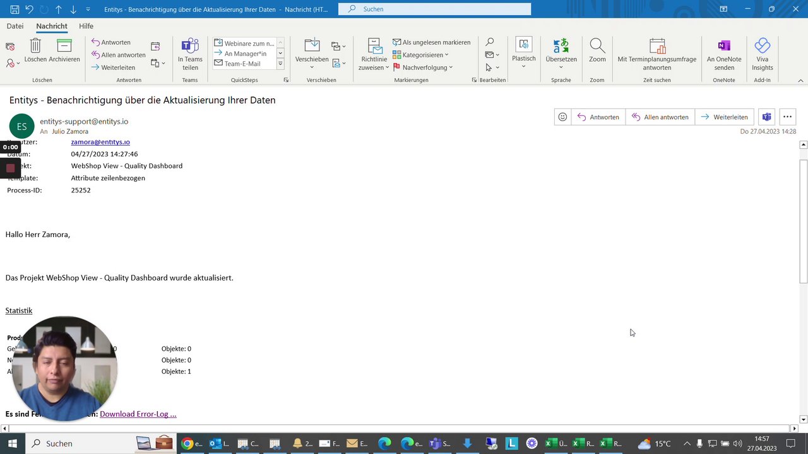
Task: Select Webinare zum n... quick step
Action: [244, 44]
